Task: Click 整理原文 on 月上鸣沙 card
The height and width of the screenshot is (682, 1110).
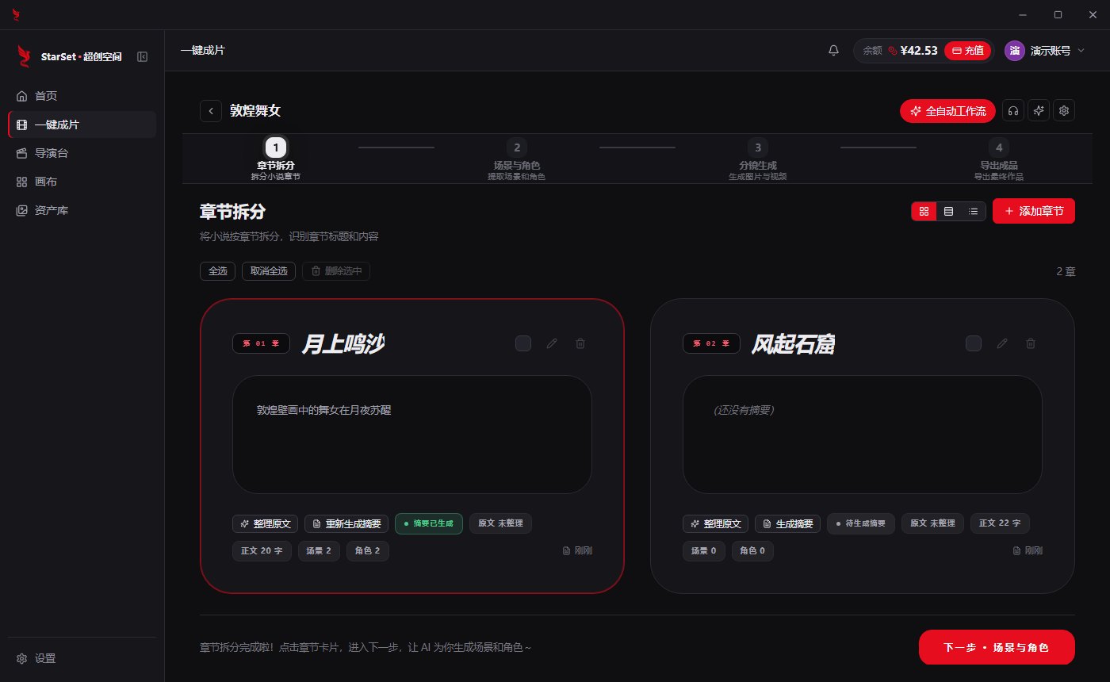Action: click(x=265, y=524)
